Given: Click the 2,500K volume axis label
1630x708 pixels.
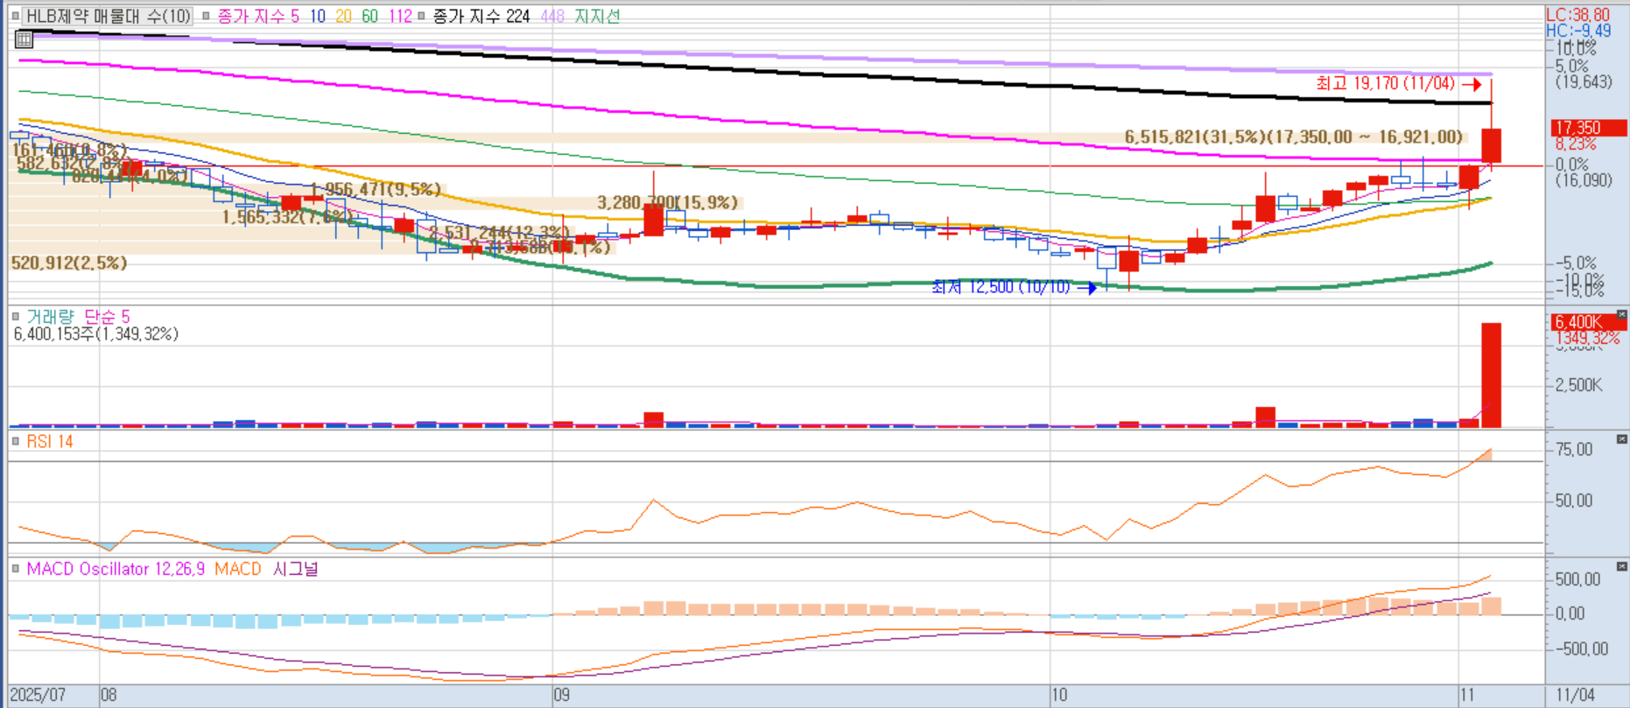Looking at the screenshot, I should pyautogui.click(x=1578, y=385).
